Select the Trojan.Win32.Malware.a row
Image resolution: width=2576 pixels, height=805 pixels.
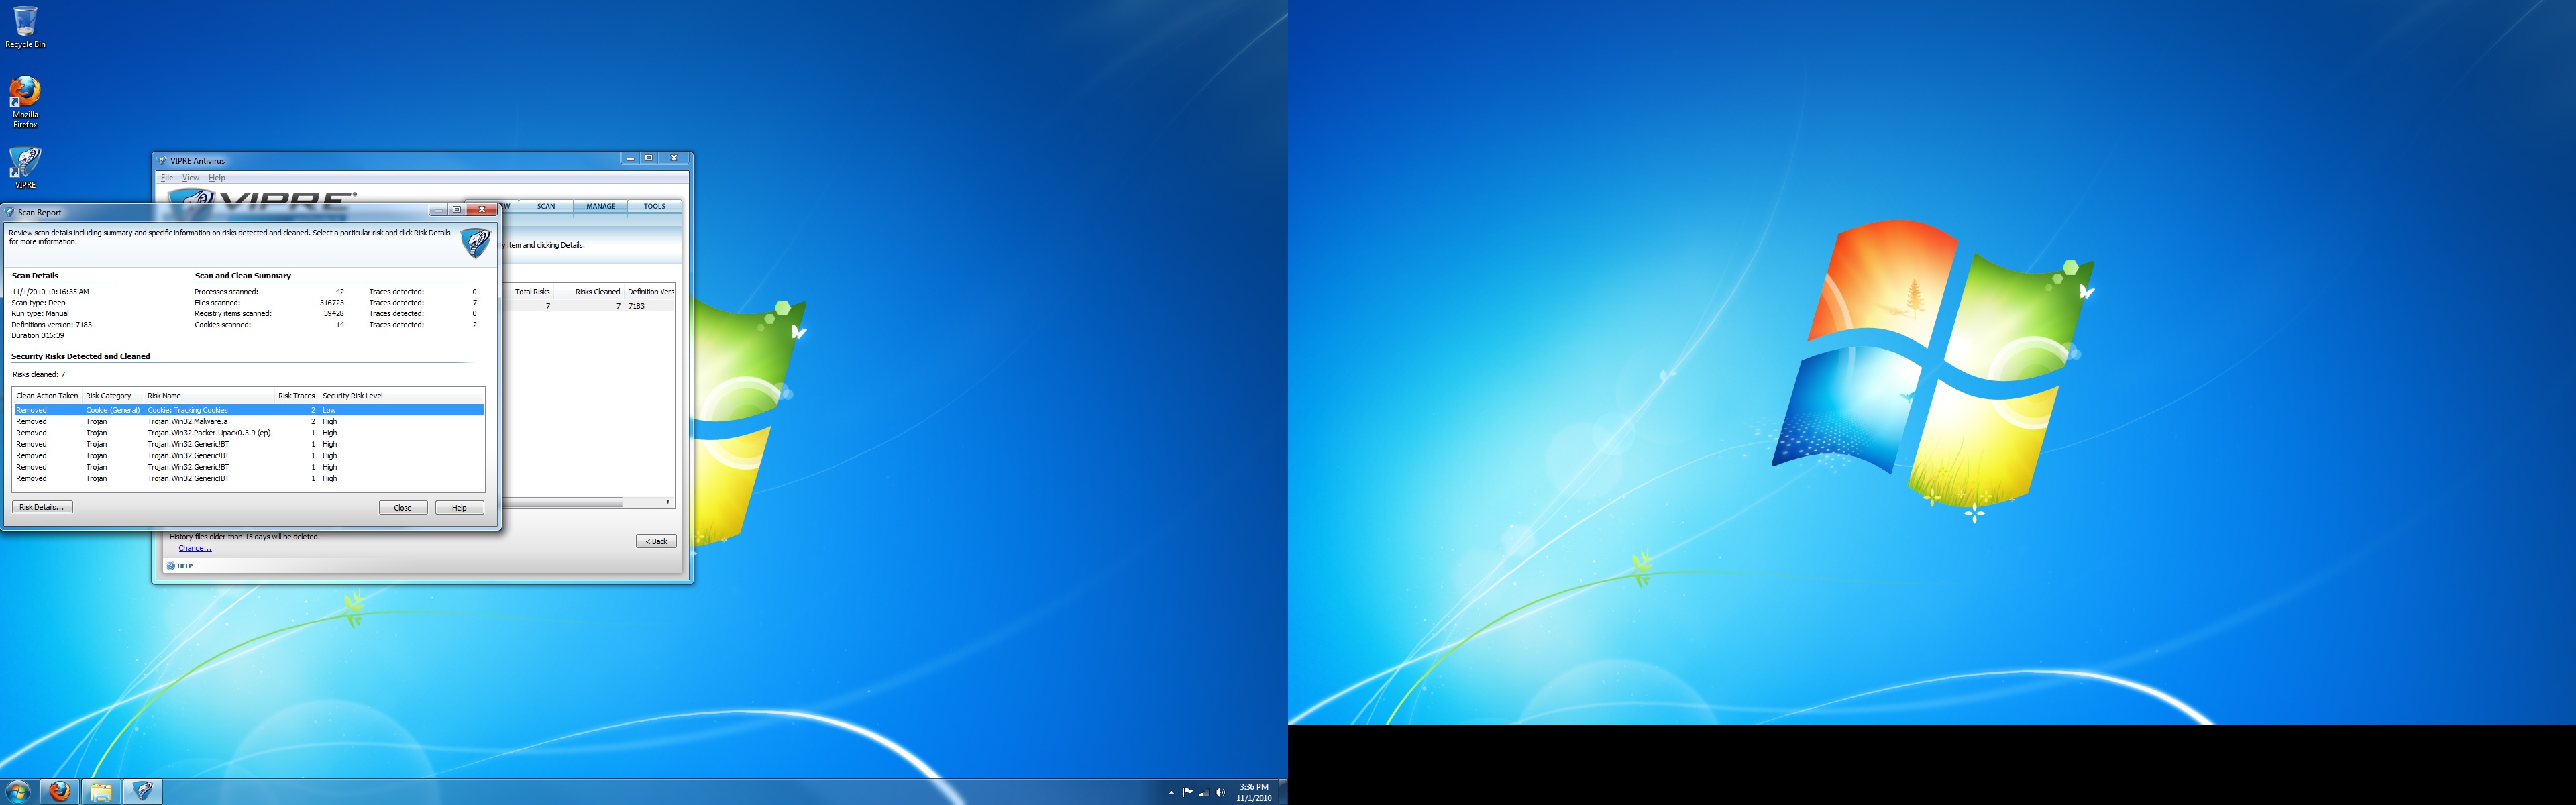[x=249, y=421]
